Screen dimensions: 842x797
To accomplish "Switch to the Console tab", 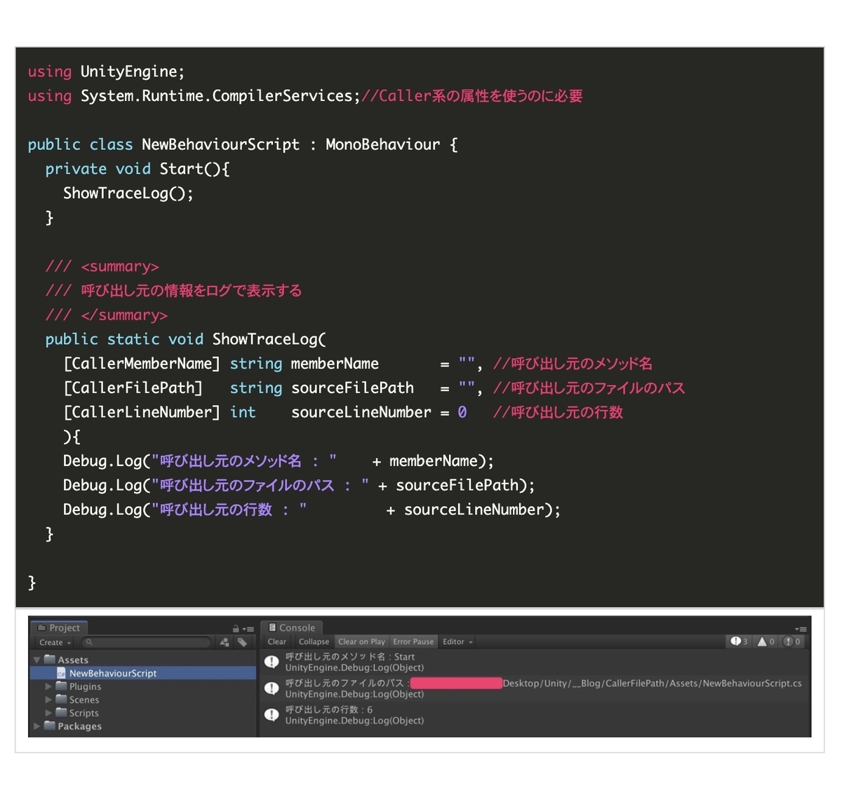I will 292,628.
